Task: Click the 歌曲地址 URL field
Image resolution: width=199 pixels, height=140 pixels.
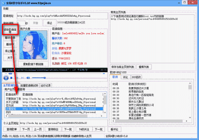Action: click(x=62, y=16)
